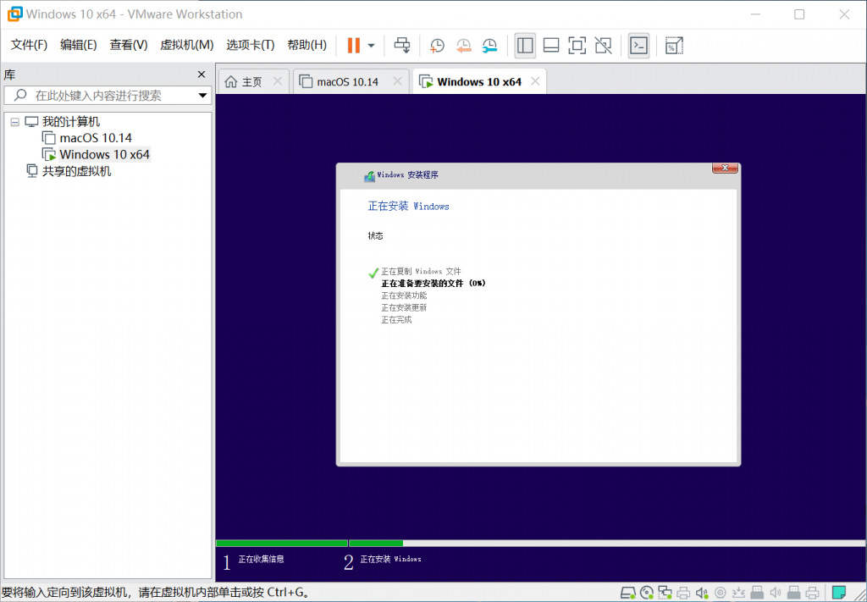Screen dimensions: 867x602
Task: Click the stretch guest display icon
Action: coord(673,45)
